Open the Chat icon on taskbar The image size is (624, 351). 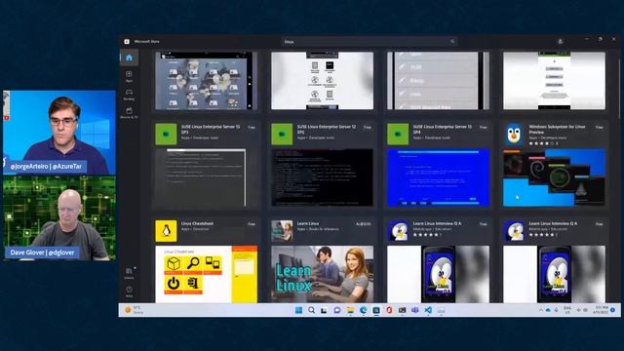pos(337,310)
